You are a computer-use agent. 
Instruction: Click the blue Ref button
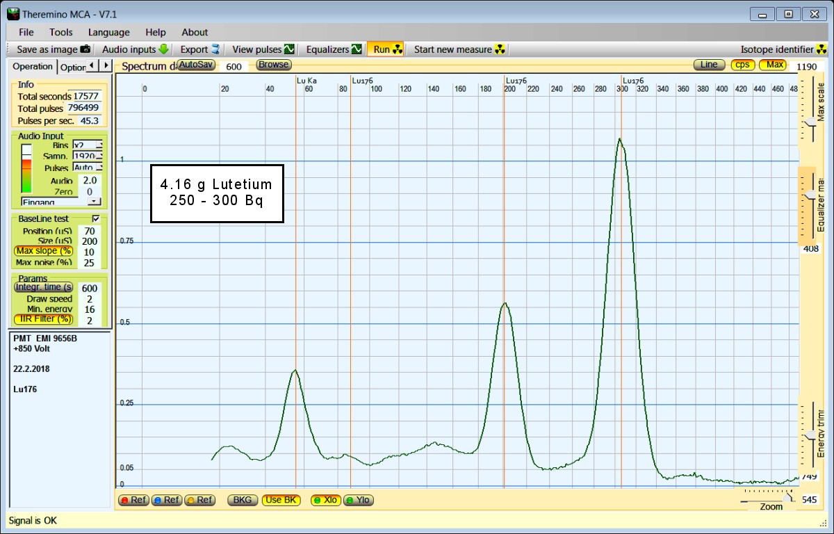click(166, 500)
